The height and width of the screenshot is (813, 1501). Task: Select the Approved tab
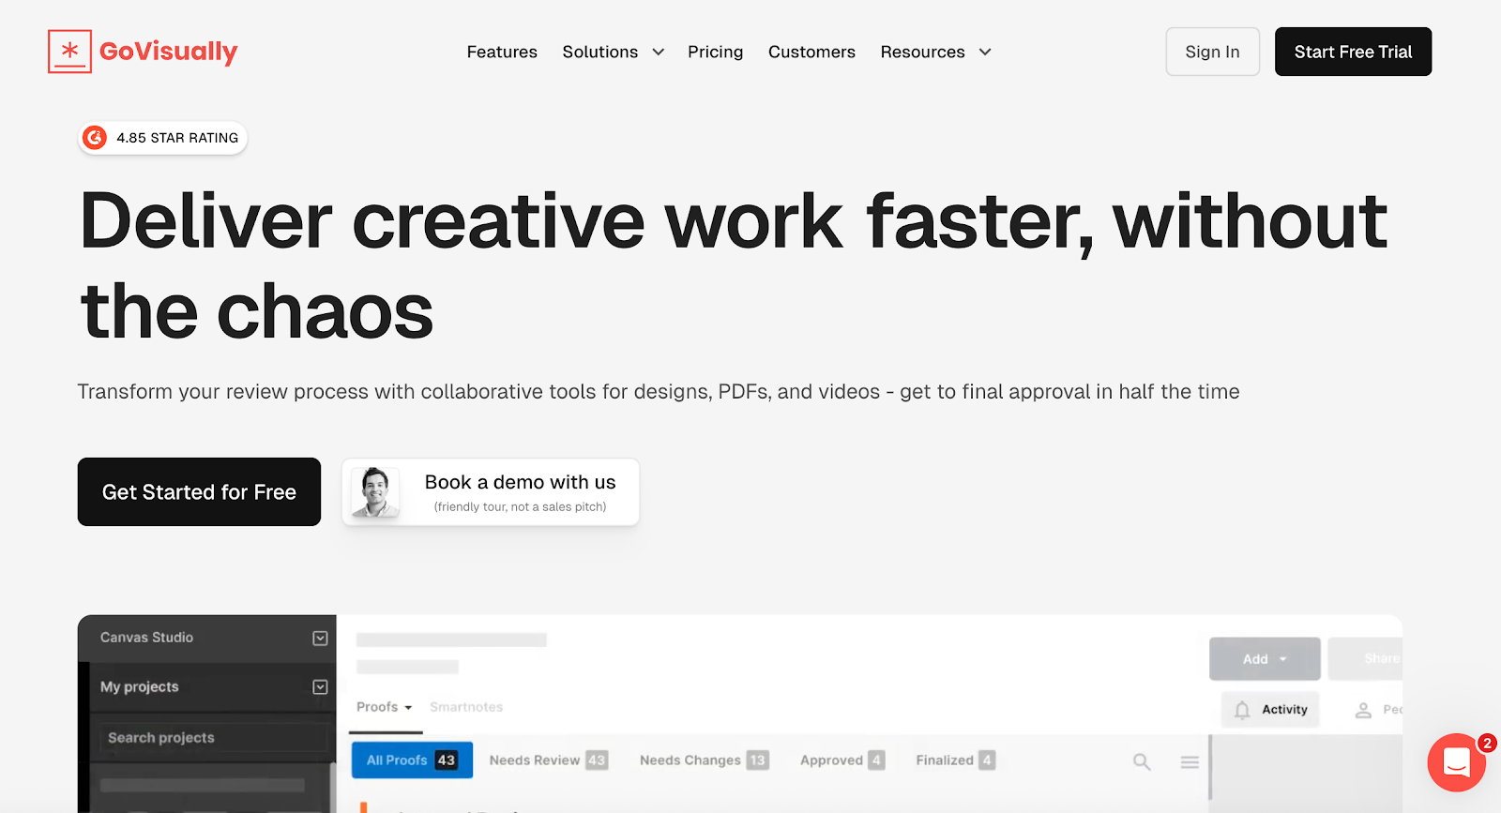(842, 760)
